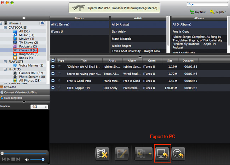This screenshot has width=230, height=165.
Task: Select the Ringtones (5) category
Action: [28, 54]
